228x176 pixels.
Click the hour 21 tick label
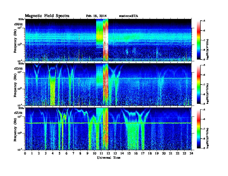[170, 153]
